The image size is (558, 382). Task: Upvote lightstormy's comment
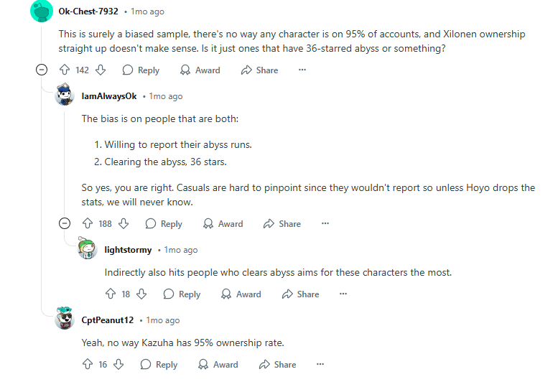coord(110,294)
